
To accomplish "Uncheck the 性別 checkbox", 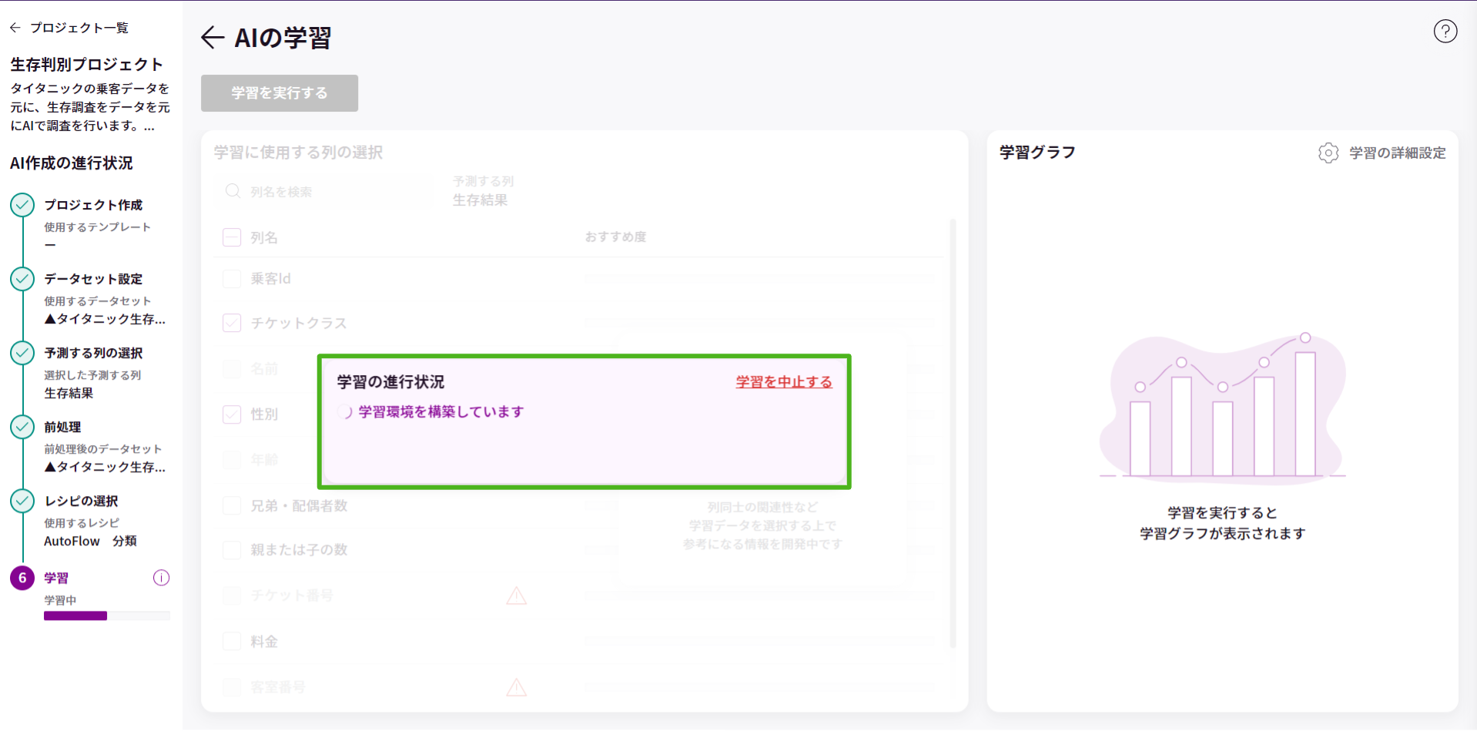I will pos(232,414).
